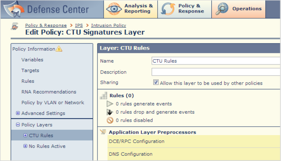Click the Analysis & Reporting eye icon
This screenshot has height=161, width=281.
(114, 9)
